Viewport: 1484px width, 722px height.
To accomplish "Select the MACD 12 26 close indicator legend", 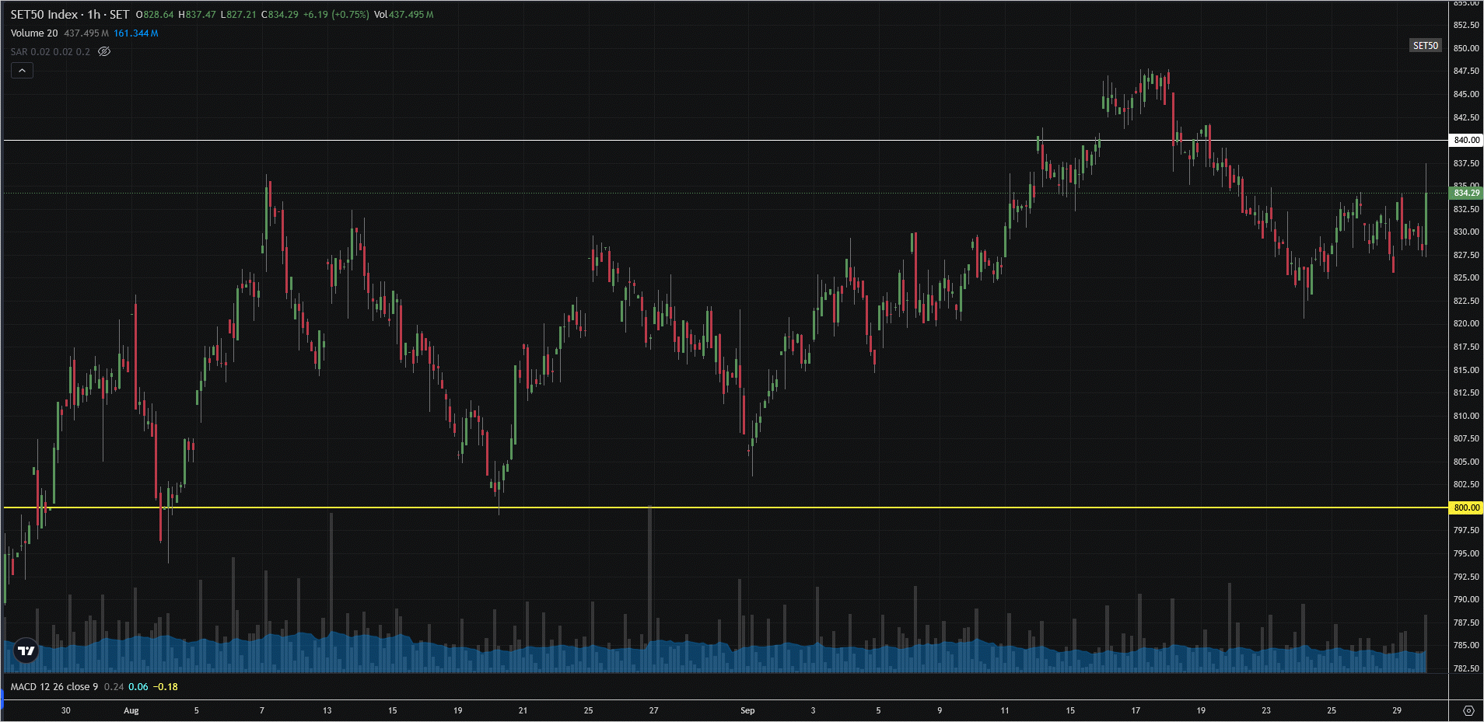I will point(54,687).
